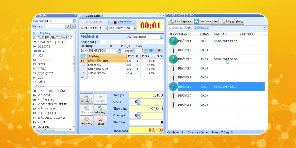Click the In Phiếu print button
The image size is (296, 148).
click(x=100, y=99)
